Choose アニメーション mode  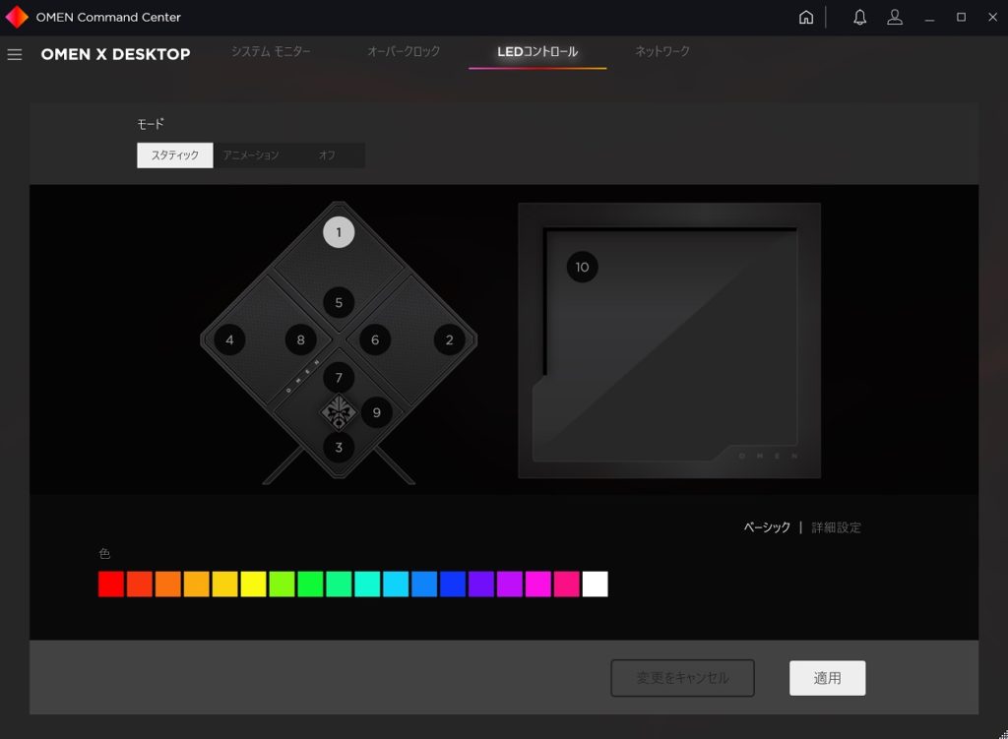coord(251,155)
